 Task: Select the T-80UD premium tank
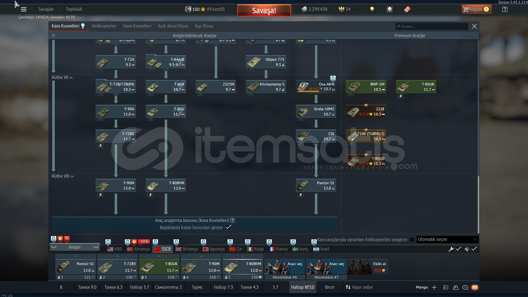click(366, 161)
